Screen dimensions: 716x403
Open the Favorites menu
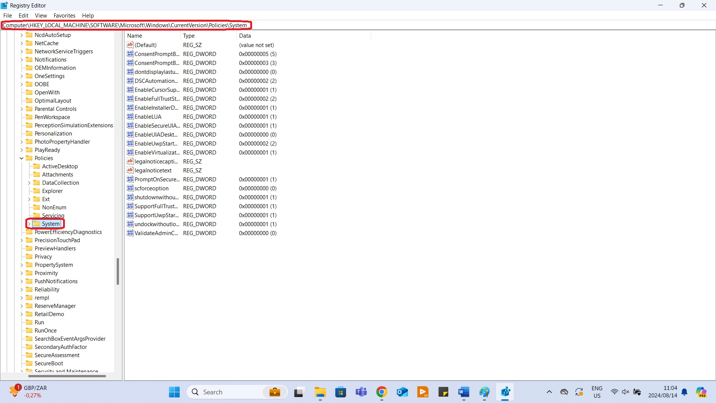[x=64, y=16]
